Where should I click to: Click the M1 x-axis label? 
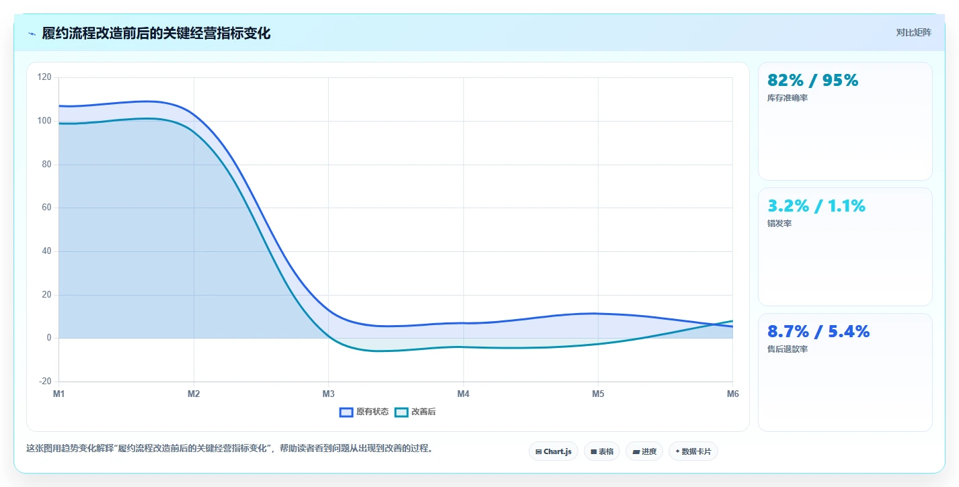(x=59, y=394)
